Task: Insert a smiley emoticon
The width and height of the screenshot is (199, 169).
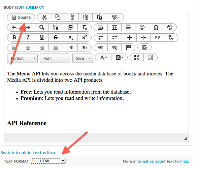Action: (x=142, y=27)
